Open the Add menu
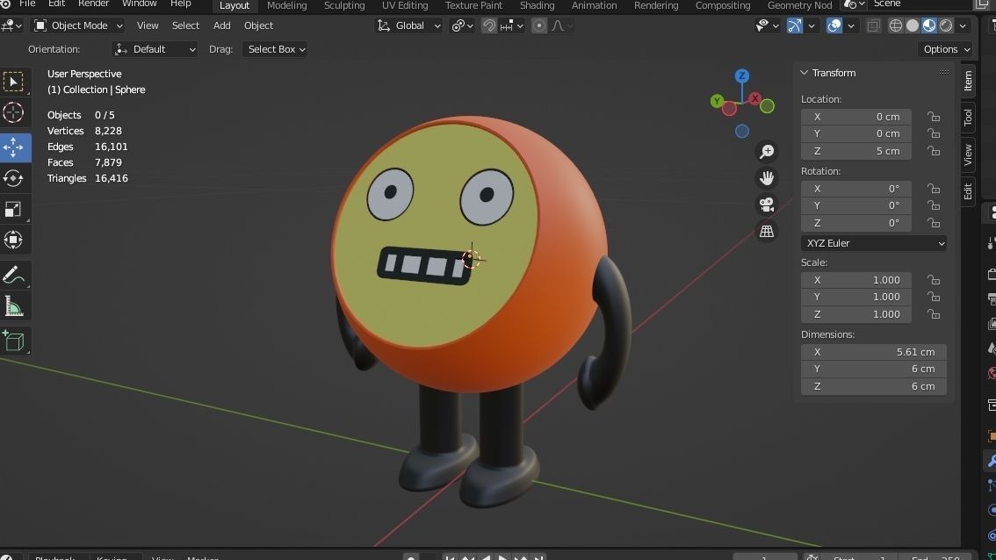This screenshot has width=996, height=560. click(x=221, y=25)
